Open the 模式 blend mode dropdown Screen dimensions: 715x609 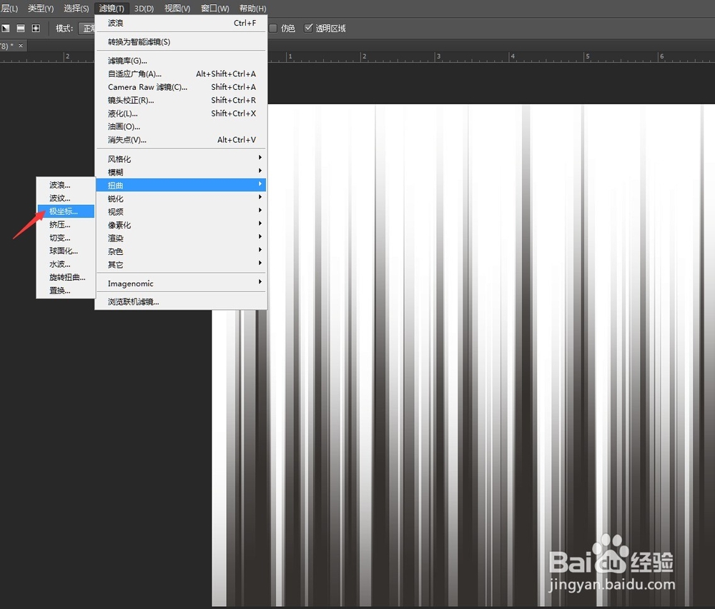(87, 29)
